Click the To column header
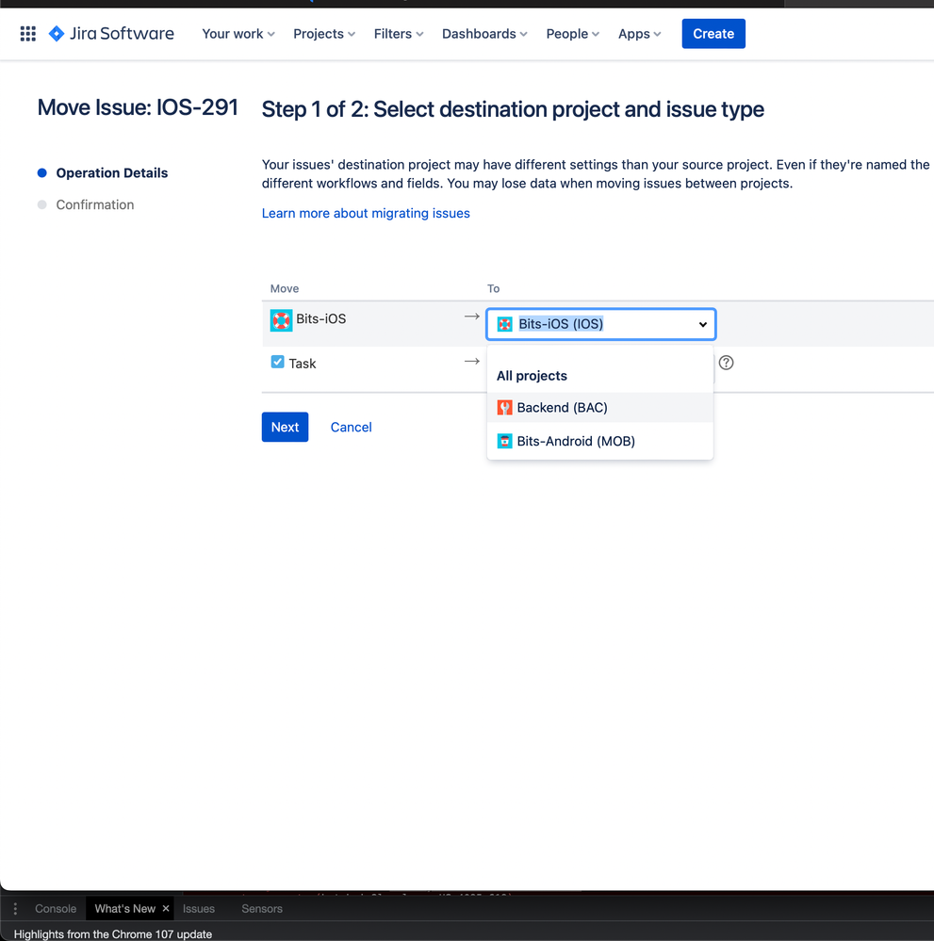This screenshot has width=934, height=941. click(x=493, y=288)
